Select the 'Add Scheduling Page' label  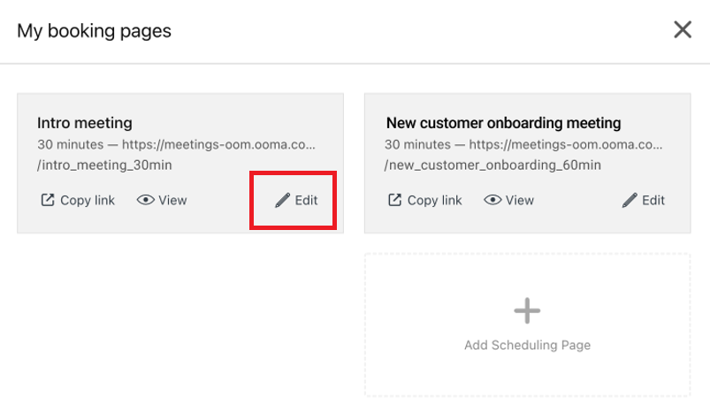point(527,345)
